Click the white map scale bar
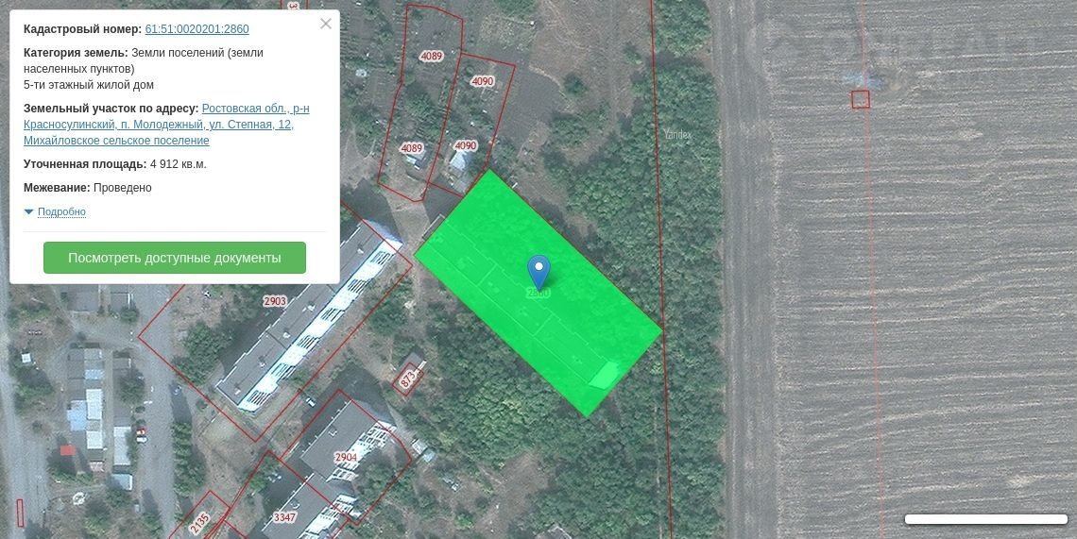 pyautogui.click(x=985, y=519)
